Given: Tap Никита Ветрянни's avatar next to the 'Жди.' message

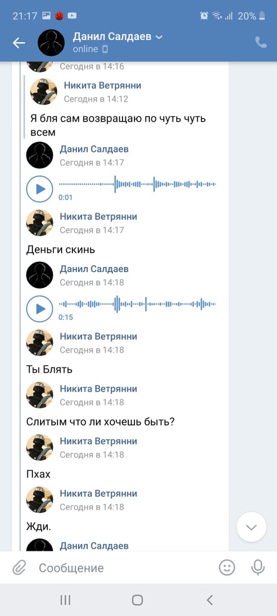Looking at the screenshot, I should [x=40, y=499].
